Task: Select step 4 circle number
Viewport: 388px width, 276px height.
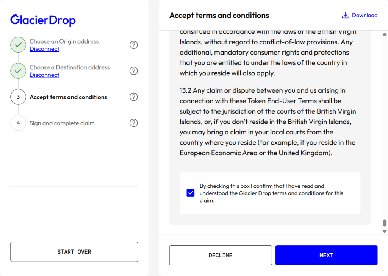Action: tap(18, 123)
